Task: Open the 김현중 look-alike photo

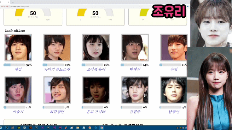Action: coord(135,90)
